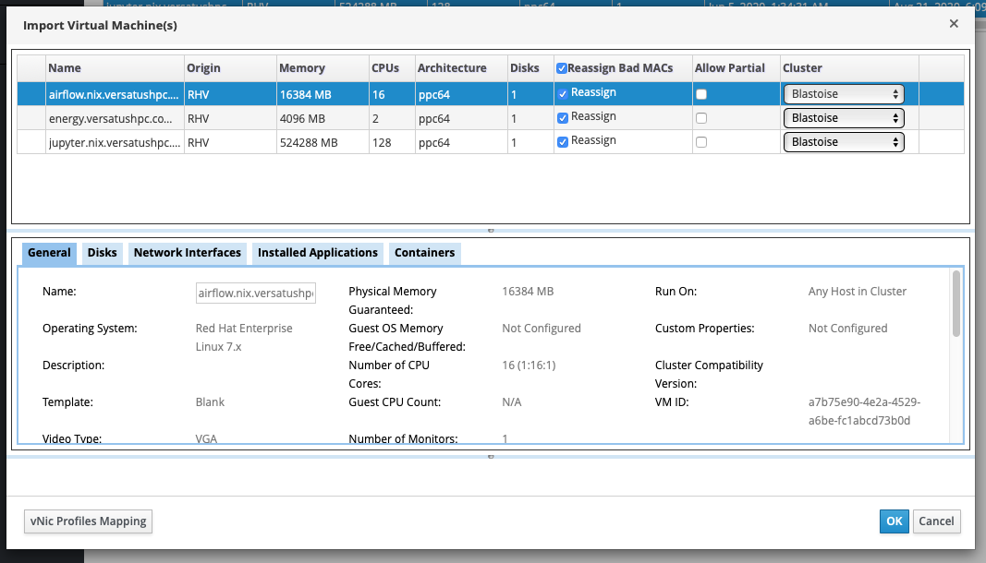Open Cluster dropdown for jupyter VM
Image resolution: width=986 pixels, height=563 pixels.
(843, 142)
